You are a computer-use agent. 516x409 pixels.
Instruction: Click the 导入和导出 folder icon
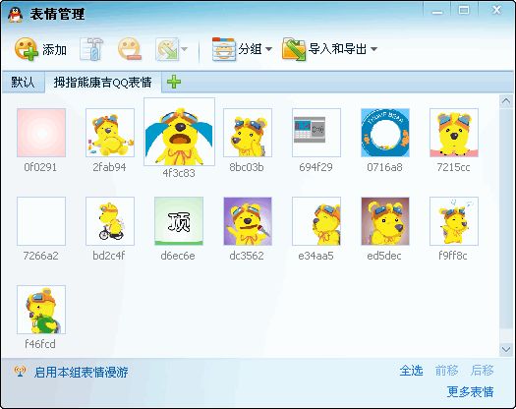(294, 49)
